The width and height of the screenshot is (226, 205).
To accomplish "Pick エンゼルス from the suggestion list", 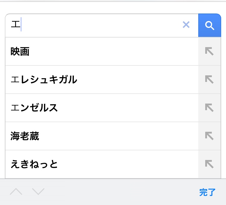I will pos(90,108).
